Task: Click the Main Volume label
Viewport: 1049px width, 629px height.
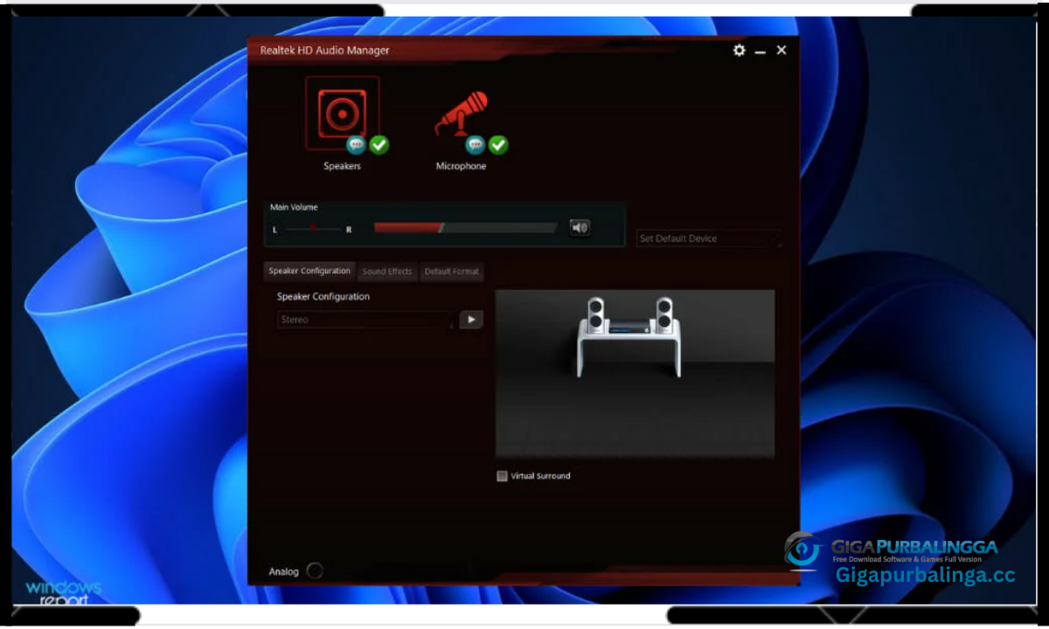Action: (x=294, y=208)
